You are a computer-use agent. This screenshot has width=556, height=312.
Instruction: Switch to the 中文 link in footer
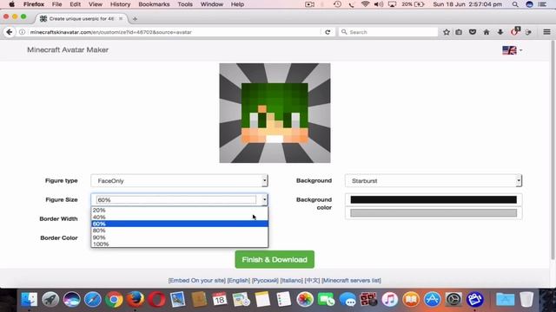(x=313, y=280)
